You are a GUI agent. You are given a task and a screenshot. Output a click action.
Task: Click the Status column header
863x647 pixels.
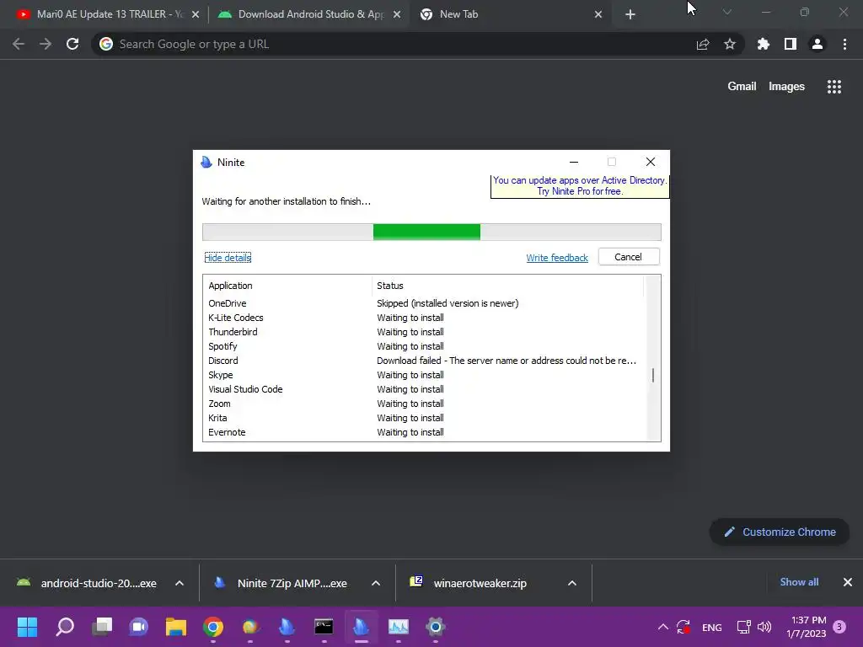(x=508, y=286)
